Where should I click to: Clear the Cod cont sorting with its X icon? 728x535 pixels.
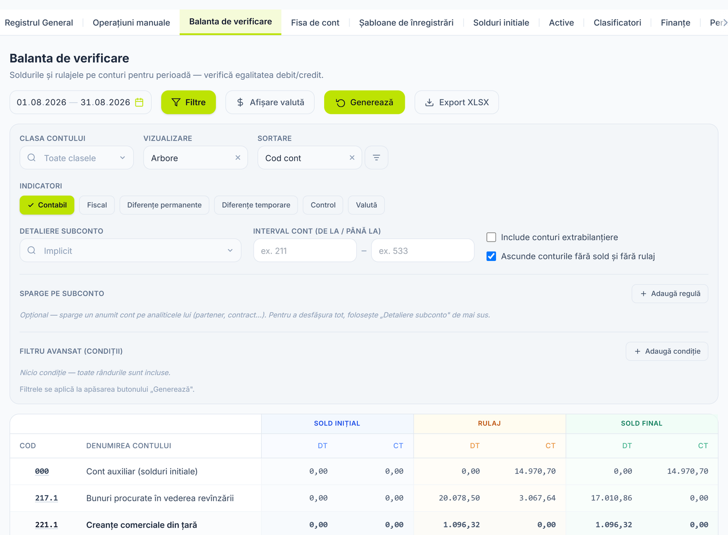352,158
